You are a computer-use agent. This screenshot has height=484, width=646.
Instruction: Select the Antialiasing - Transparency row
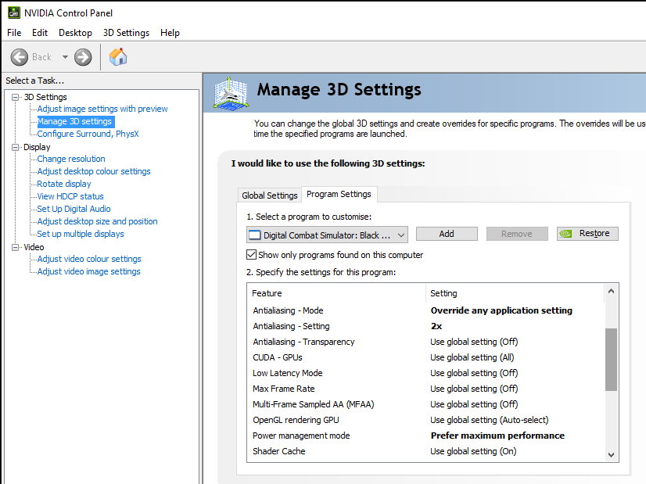pos(426,342)
